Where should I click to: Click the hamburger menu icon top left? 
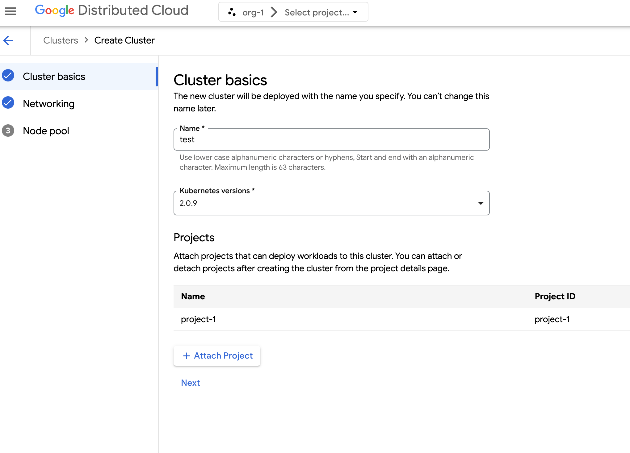pos(11,11)
